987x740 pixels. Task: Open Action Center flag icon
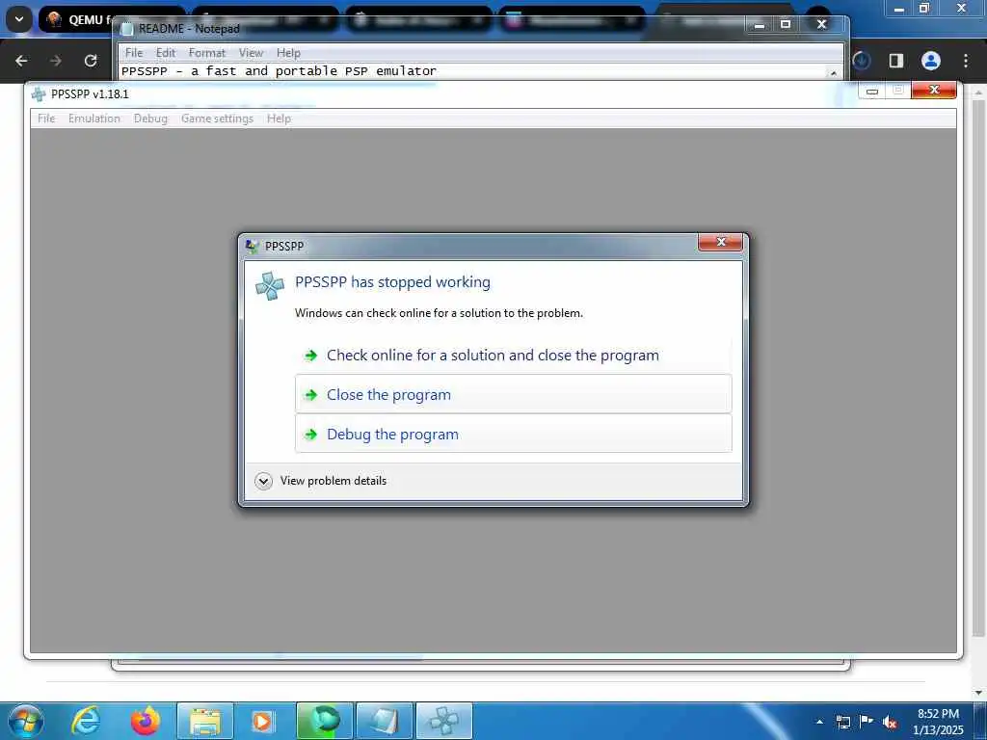pos(867,721)
